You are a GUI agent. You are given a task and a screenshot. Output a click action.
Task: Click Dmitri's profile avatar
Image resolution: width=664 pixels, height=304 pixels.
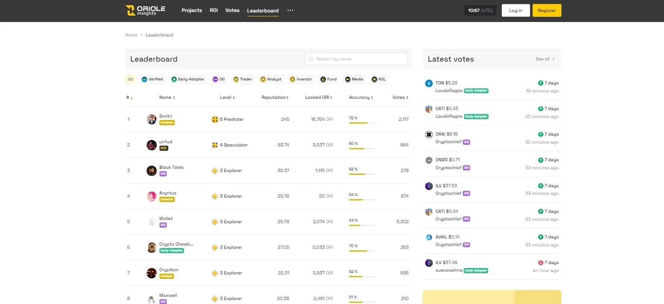tap(151, 119)
